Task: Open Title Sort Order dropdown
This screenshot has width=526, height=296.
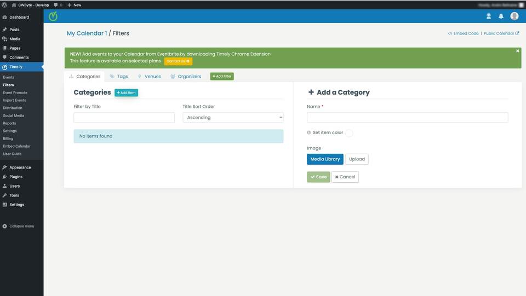Action: coord(233,118)
